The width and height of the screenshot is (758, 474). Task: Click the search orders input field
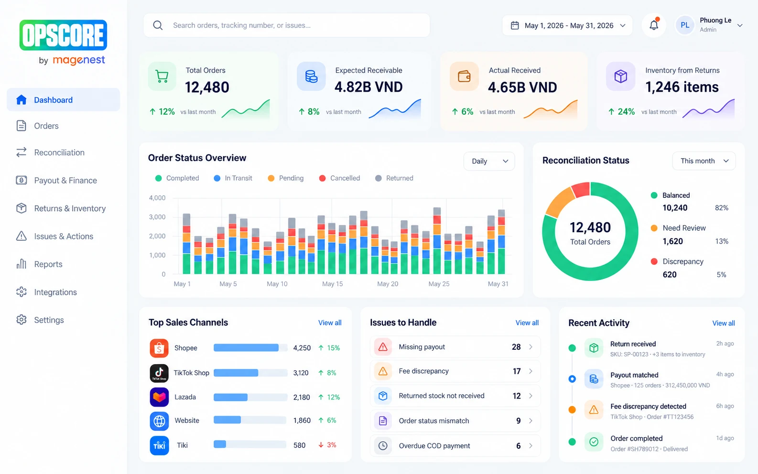(x=287, y=25)
